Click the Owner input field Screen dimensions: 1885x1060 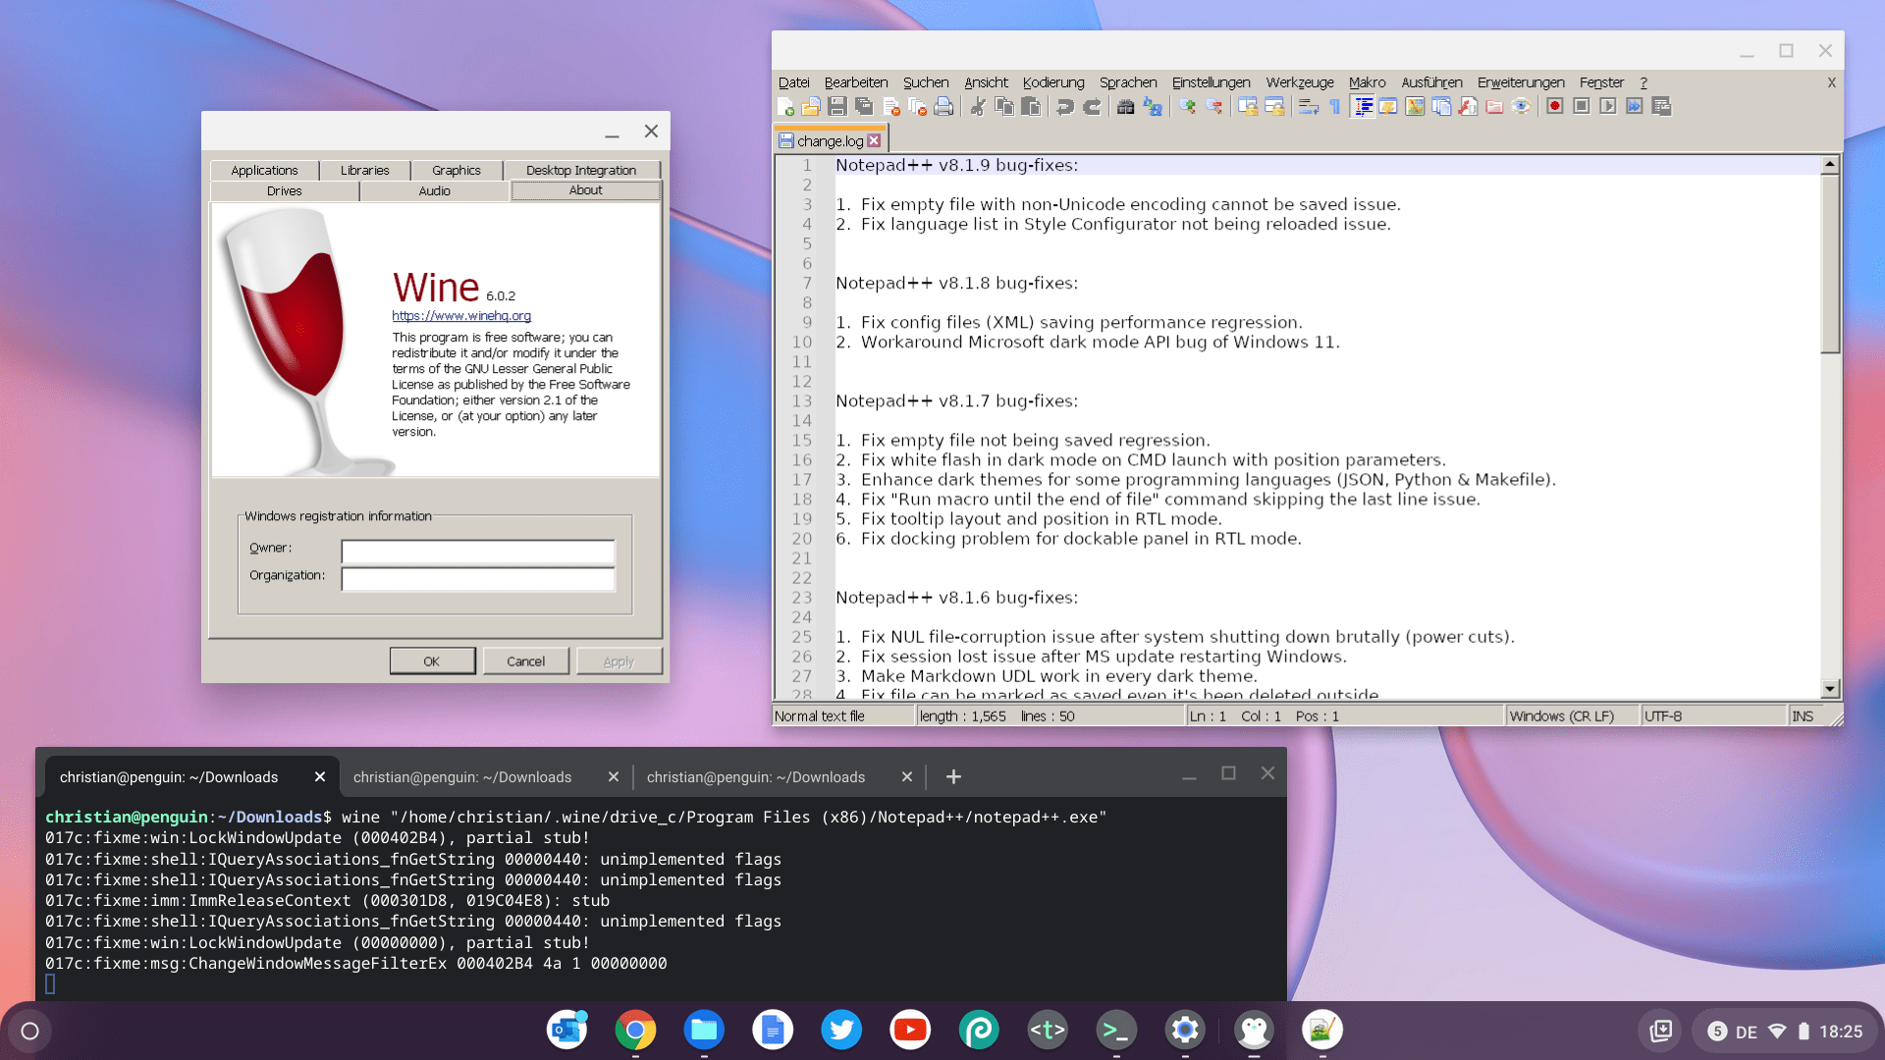point(478,551)
